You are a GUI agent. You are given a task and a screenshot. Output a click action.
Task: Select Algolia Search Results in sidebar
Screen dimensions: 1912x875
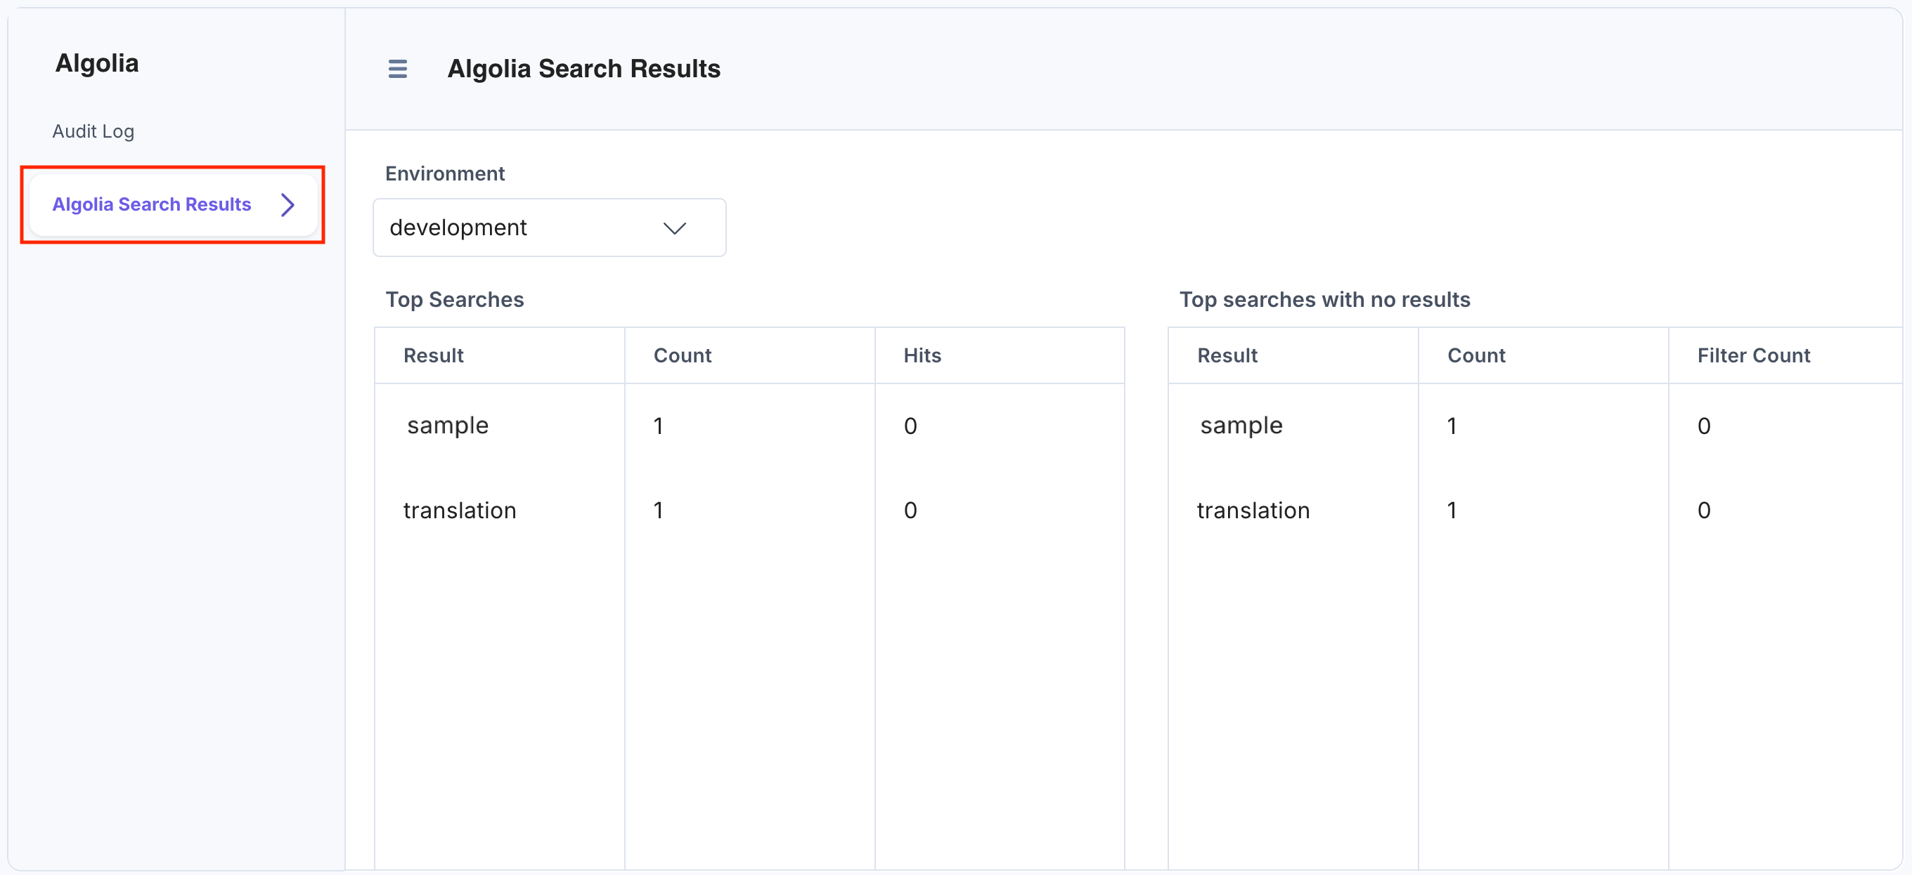click(151, 204)
